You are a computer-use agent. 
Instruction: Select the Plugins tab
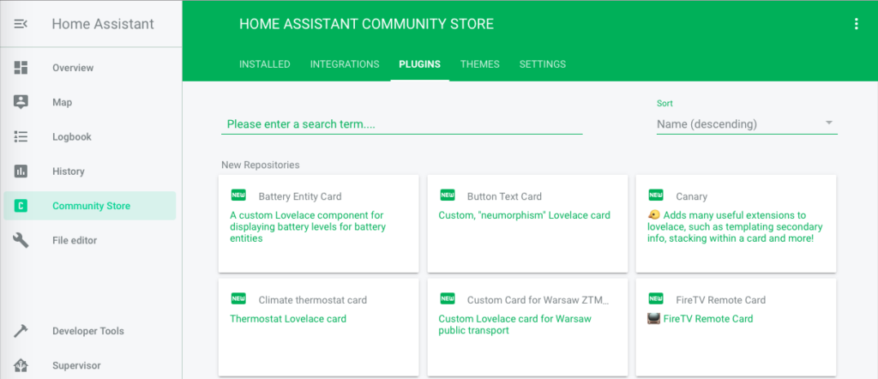[420, 64]
